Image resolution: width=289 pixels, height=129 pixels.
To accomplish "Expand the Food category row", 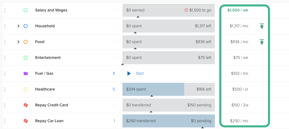I will (19, 42).
